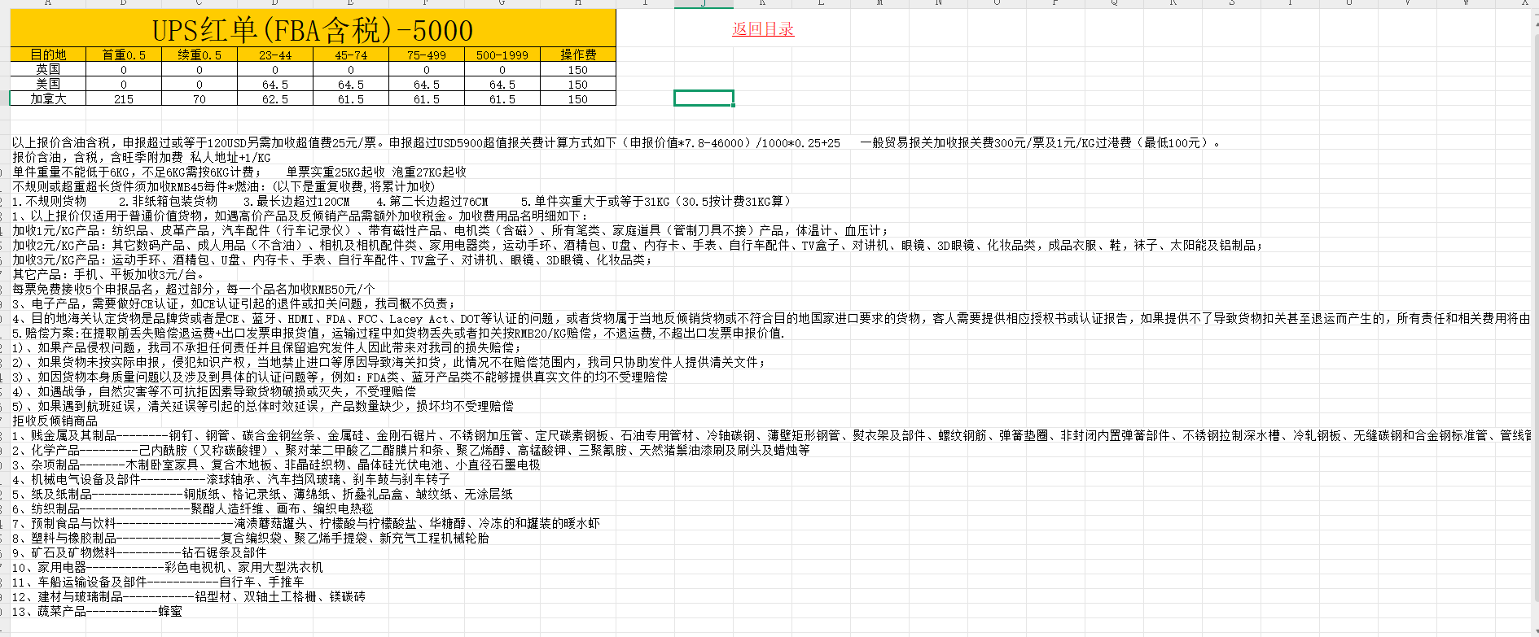Click 美国 操作费 value 150
This screenshot has width=1539, height=637.
tap(578, 85)
